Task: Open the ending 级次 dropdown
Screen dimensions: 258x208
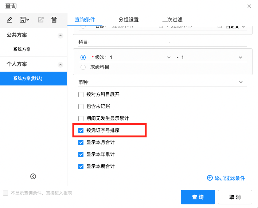Action: pyautogui.click(x=241, y=57)
